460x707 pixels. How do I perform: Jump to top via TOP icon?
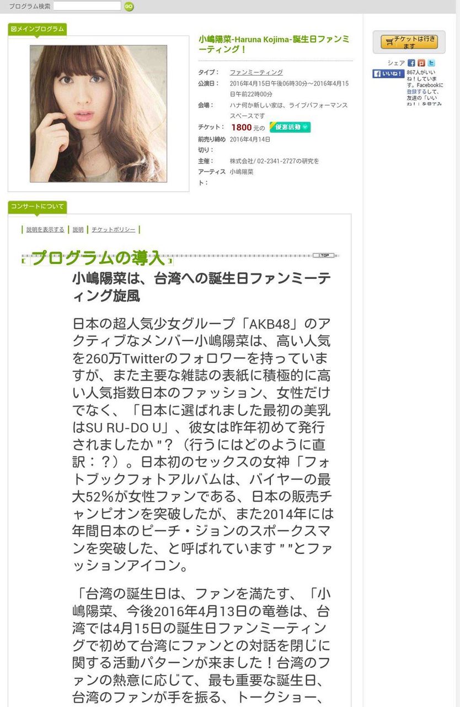(x=324, y=255)
